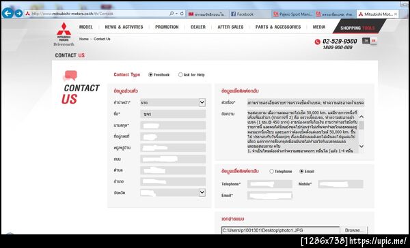
Task: Click the Contact Us breadcrumb
Action: 102,39
